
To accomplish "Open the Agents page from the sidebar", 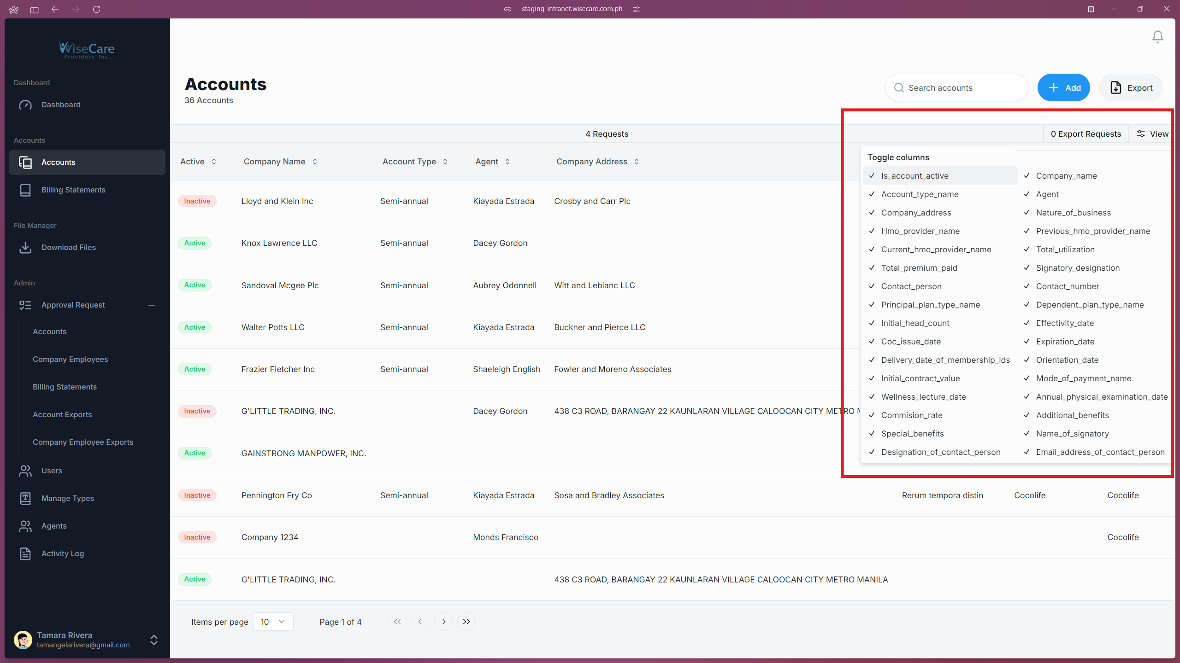I will click(54, 526).
